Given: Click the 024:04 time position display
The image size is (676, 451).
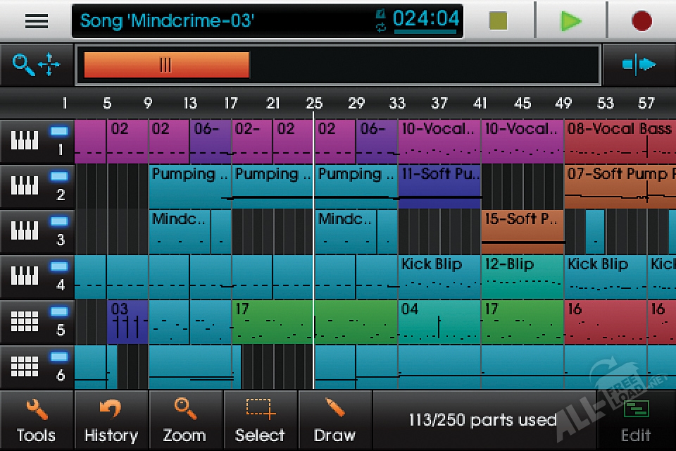Looking at the screenshot, I should click(x=425, y=20).
